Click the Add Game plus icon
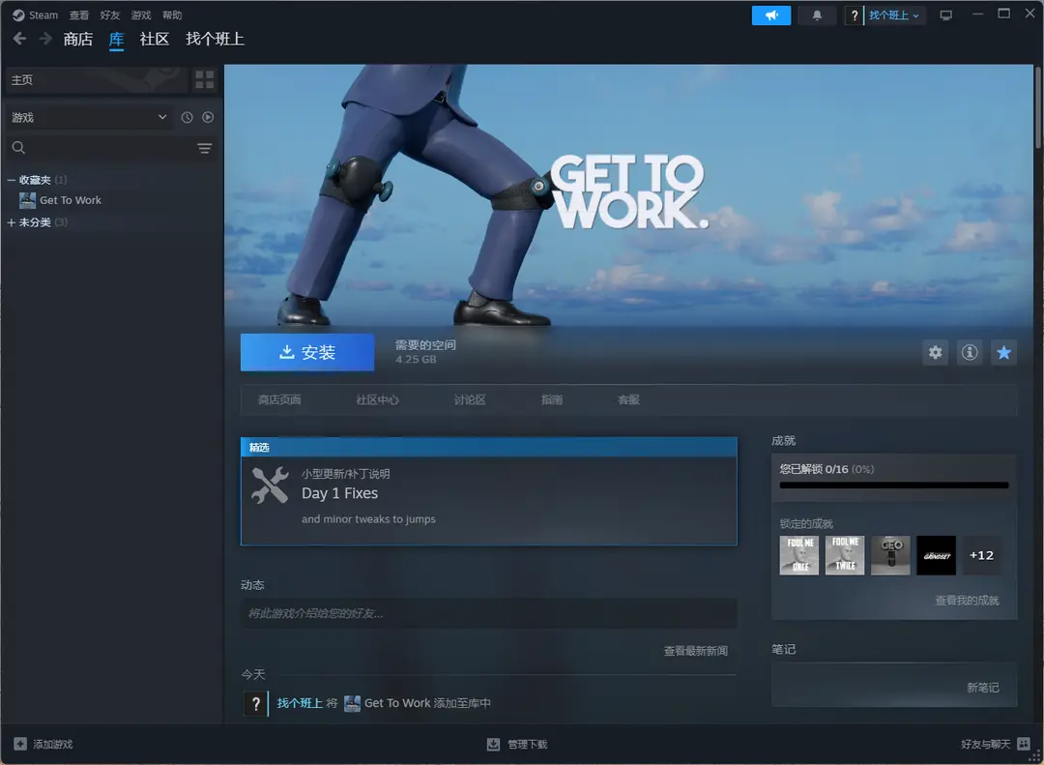The image size is (1044, 765). pos(20,744)
